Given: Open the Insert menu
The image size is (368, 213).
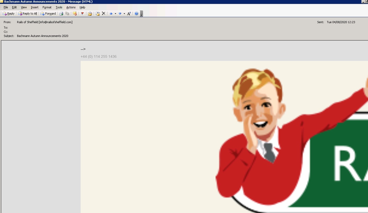Looking at the screenshot, I should point(34,7).
